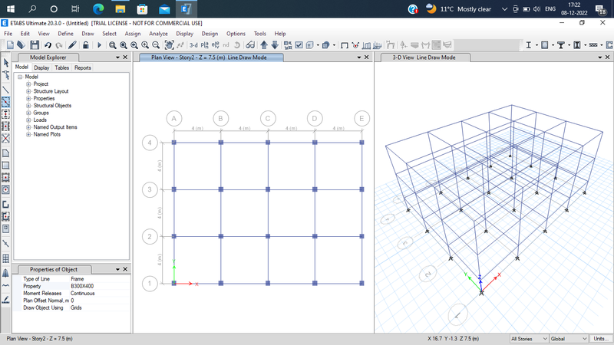This screenshot has width=614, height=345.
Task: Click the Run Analysis play icon
Action: 99,45
